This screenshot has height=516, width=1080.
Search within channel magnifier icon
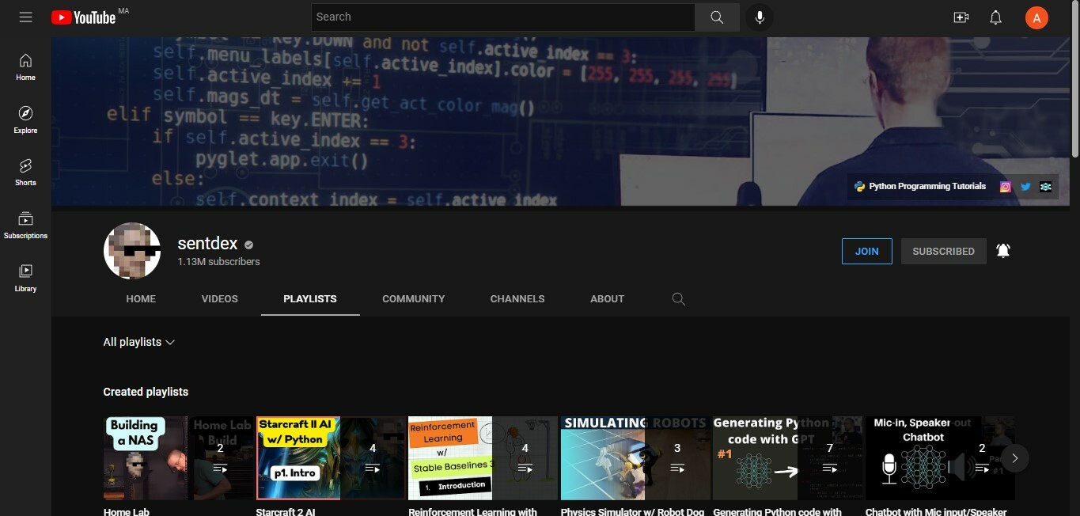click(678, 298)
